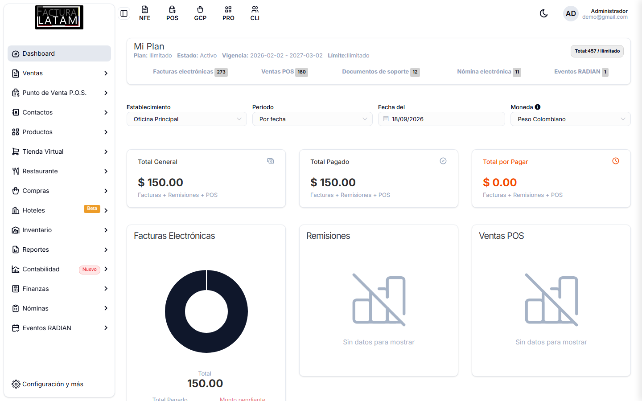Click the Ventas document icon

16,73
